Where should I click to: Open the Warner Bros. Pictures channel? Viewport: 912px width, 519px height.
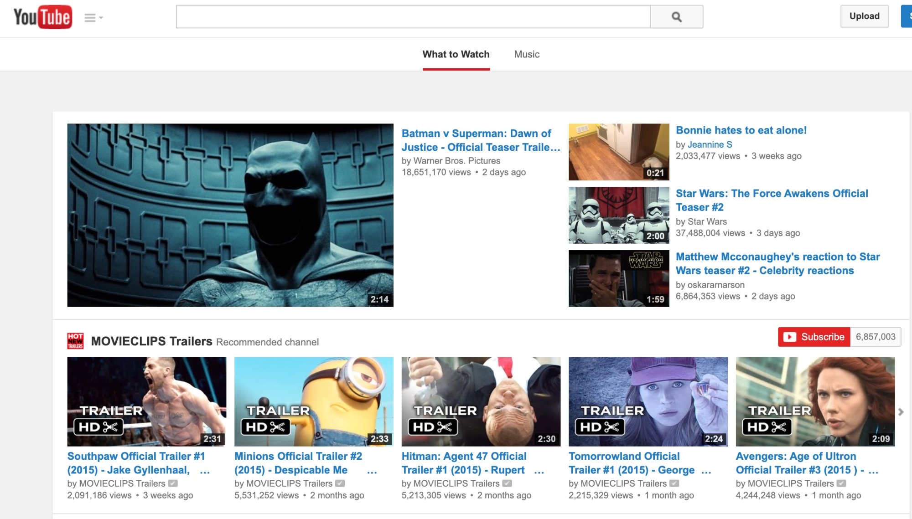pos(456,161)
